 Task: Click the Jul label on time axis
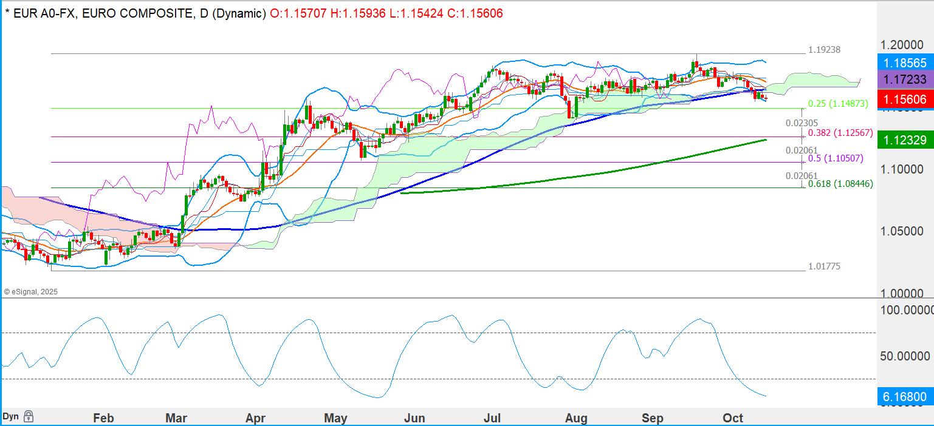pos(491,418)
